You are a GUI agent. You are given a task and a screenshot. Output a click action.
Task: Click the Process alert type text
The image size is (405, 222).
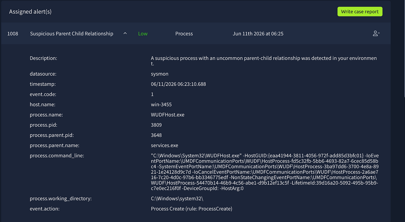tap(184, 34)
